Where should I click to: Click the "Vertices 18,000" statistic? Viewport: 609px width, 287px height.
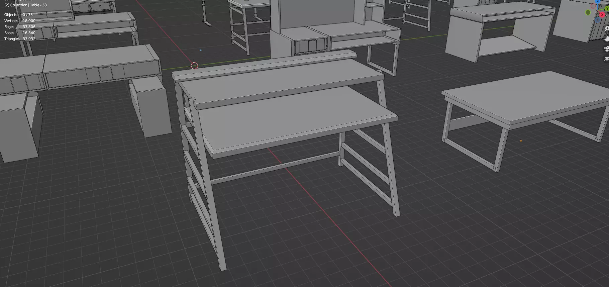tap(20, 21)
